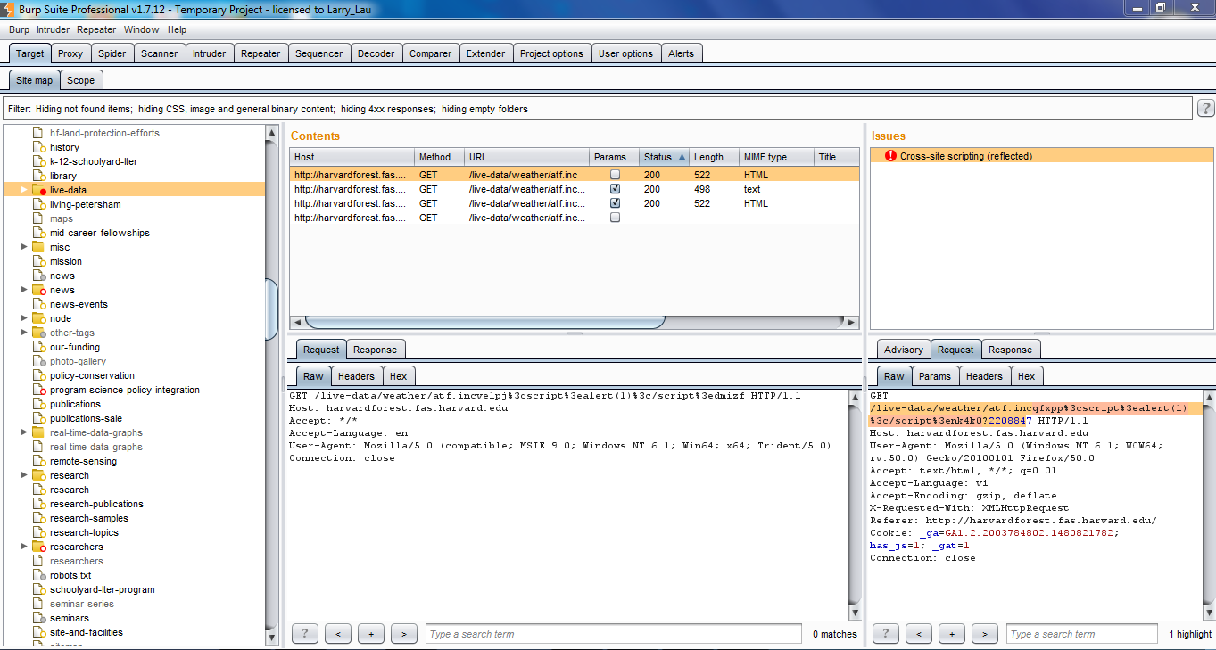Click the robots.txt file icon

pos(38,575)
